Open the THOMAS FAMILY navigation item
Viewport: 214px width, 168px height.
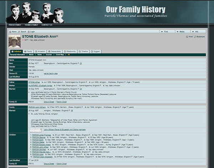31,25
